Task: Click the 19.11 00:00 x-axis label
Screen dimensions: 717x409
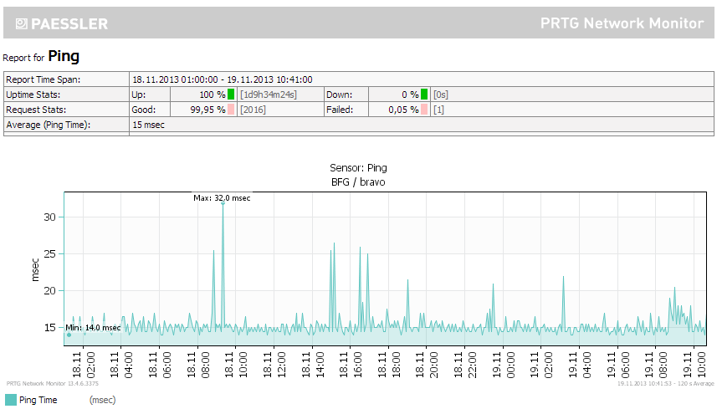Action: [504, 365]
